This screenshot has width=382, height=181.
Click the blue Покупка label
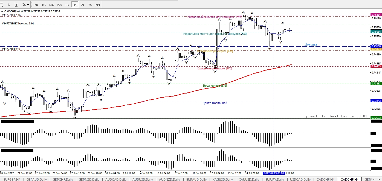[x=311, y=44]
